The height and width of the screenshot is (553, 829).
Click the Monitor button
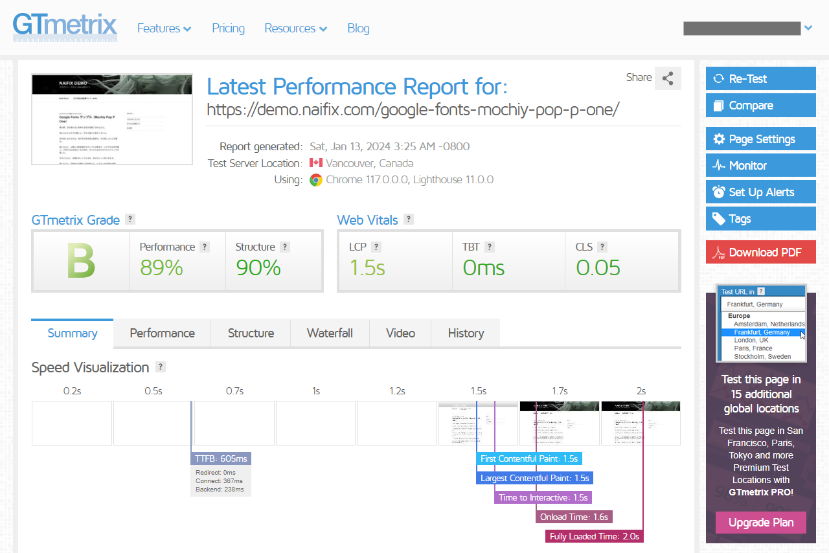[x=760, y=166]
